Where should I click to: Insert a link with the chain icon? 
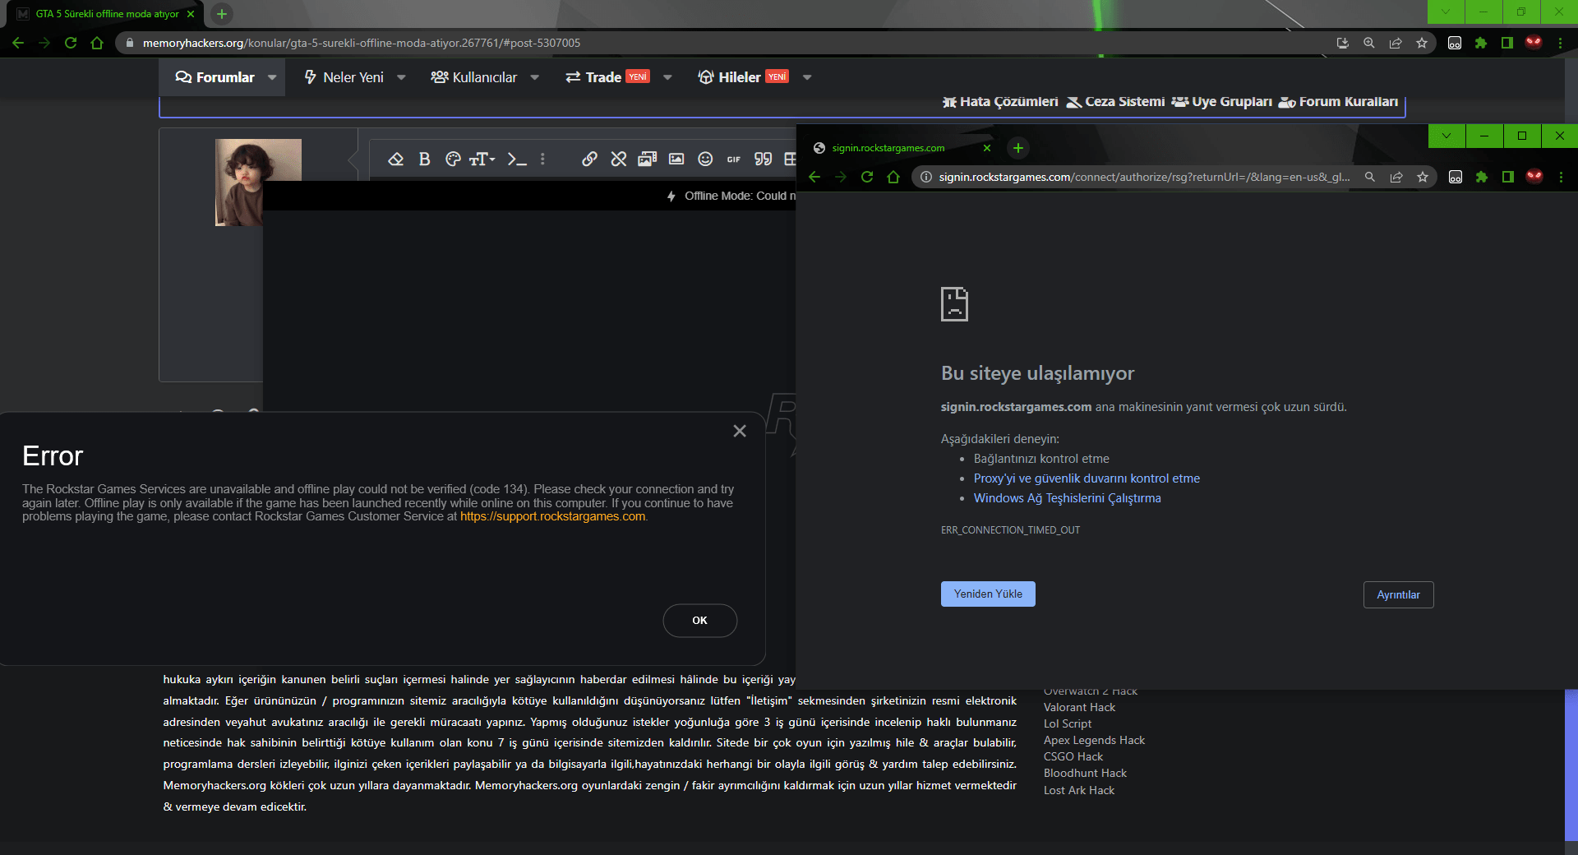(589, 159)
